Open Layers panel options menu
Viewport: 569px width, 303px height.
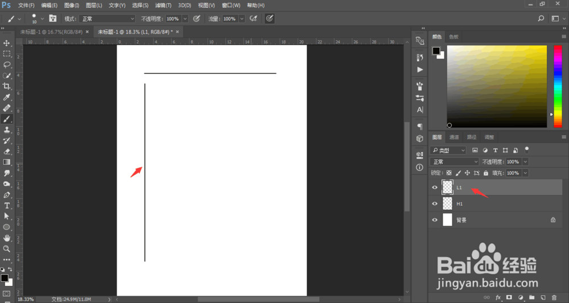tap(563, 137)
